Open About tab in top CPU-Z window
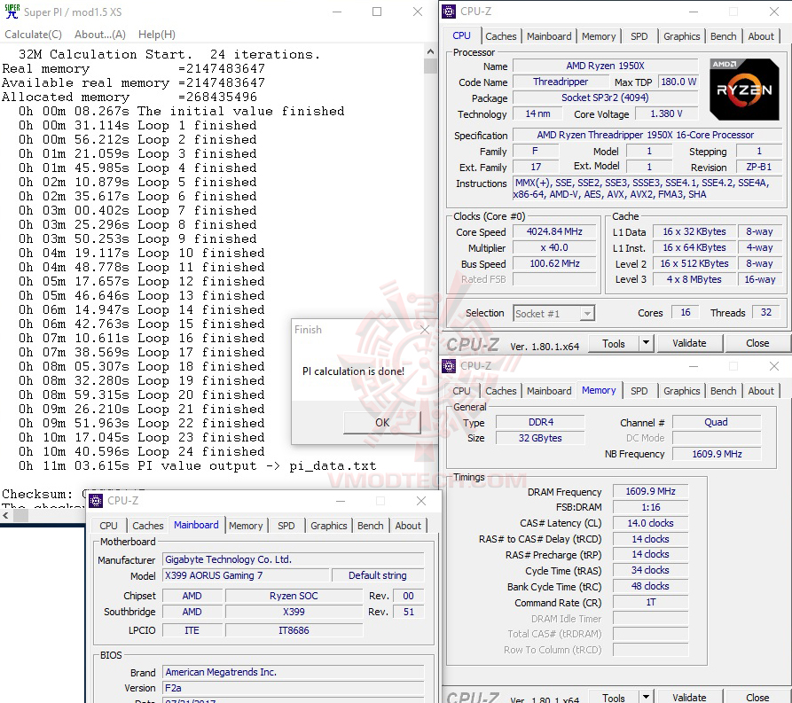The image size is (792, 703). [761, 36]
